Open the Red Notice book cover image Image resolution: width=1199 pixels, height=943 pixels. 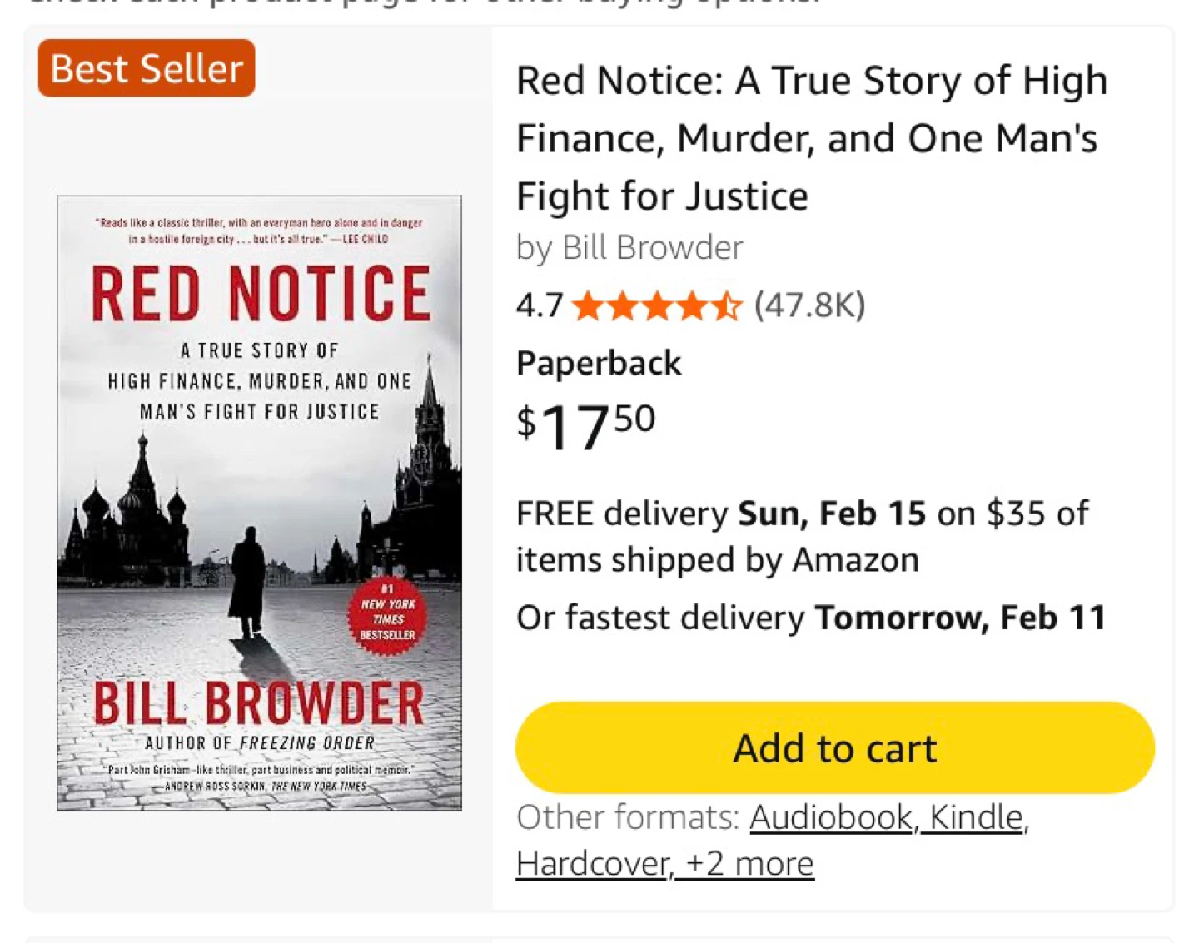259,503
